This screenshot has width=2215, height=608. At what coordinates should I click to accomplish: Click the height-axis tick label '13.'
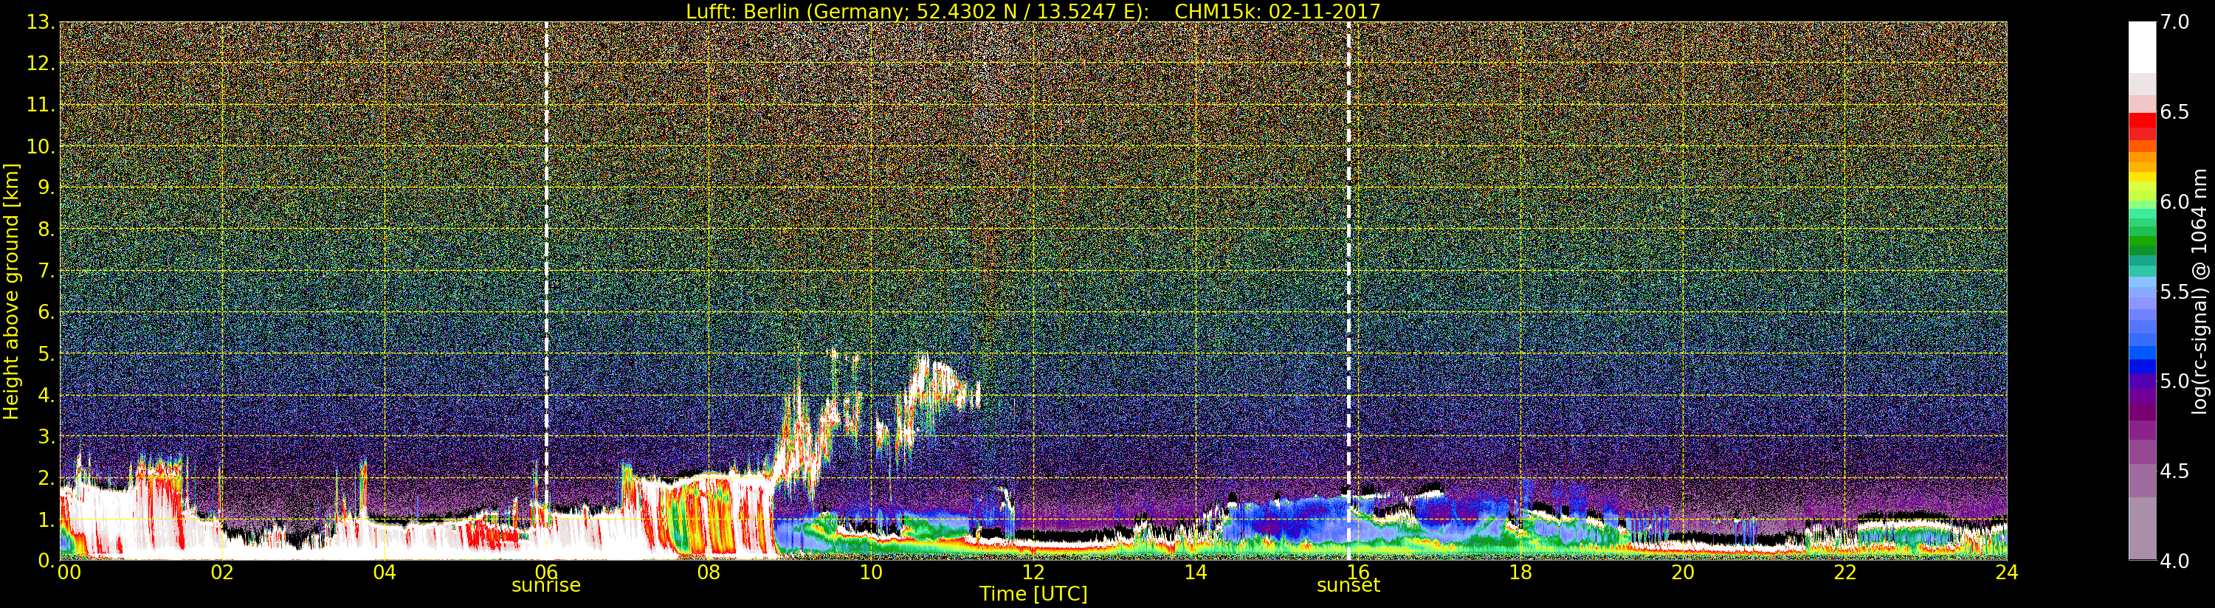click(x=41, y=22)
